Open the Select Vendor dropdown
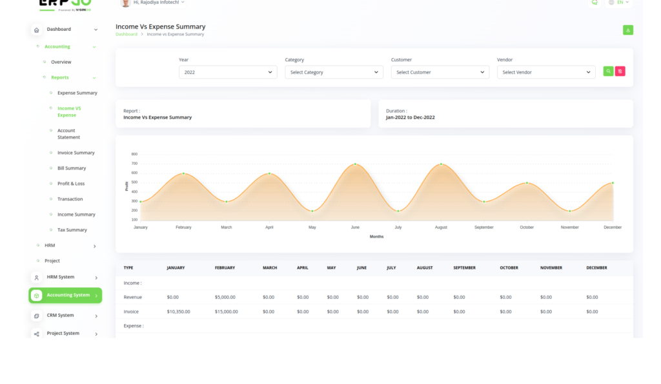The image size is (661, 384). 545,72
